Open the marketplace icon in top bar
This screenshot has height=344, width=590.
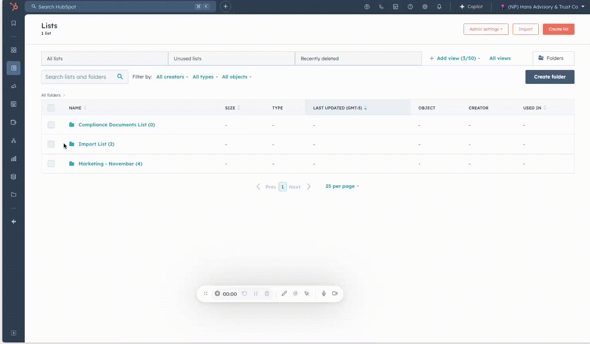(x=396, y=7)
